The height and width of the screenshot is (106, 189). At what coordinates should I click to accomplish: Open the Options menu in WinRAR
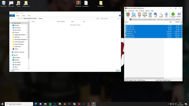(x=147, y=11)
